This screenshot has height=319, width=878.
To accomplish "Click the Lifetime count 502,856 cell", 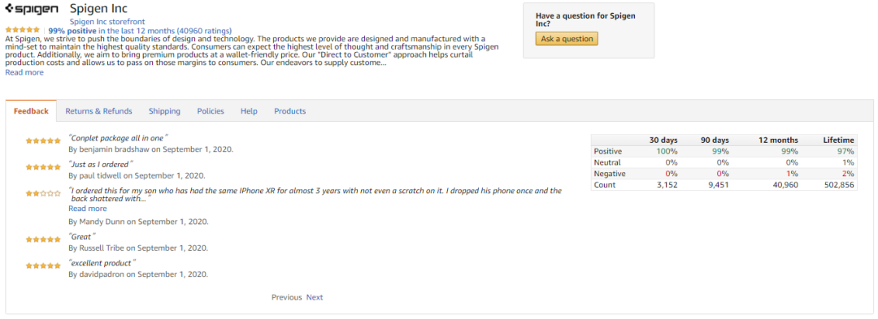I will [832, 185].
